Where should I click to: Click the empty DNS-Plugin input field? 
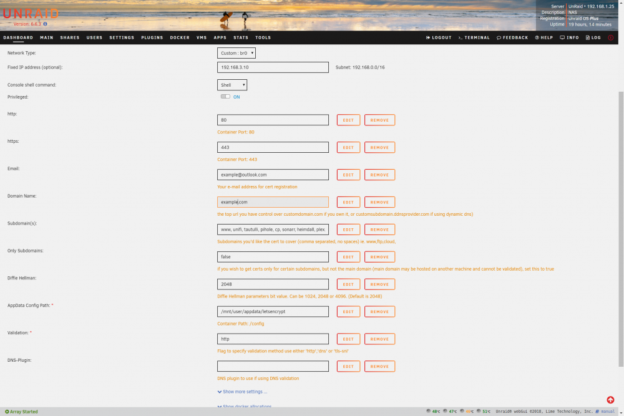pos(273,366)
